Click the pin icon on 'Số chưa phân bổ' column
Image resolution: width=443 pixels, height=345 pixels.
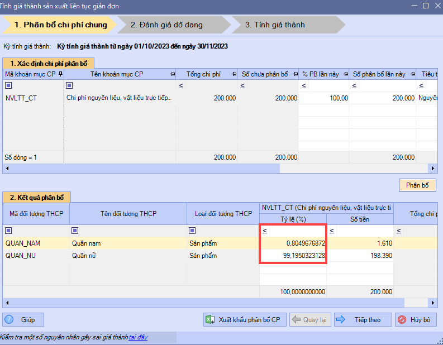click(x=294, y=74)
